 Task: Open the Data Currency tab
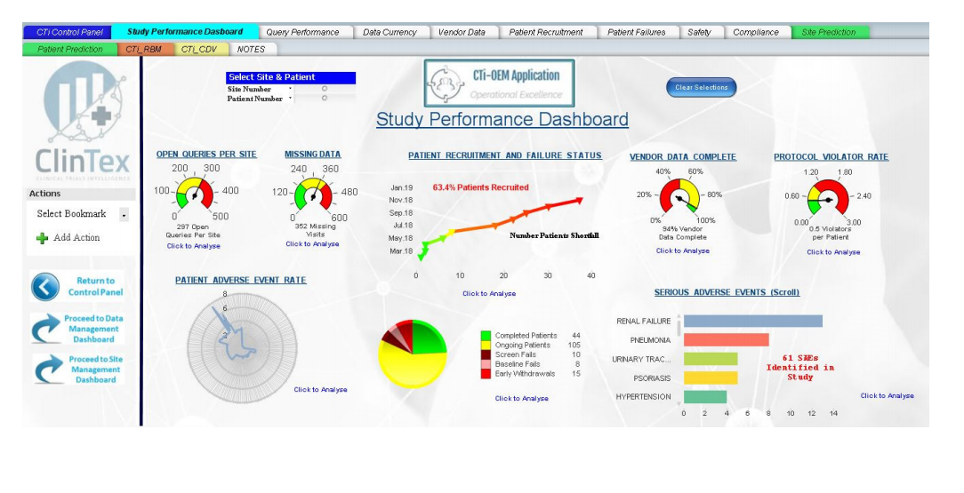tap(391, 32)
